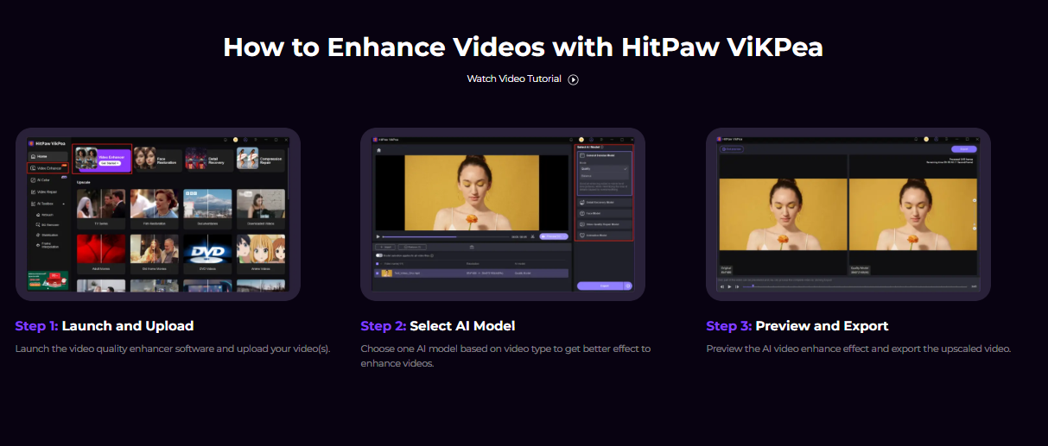This screenshot has width=1048, height=446.
Task: Click the Export button in Step 2
Action: click(600, 286)
